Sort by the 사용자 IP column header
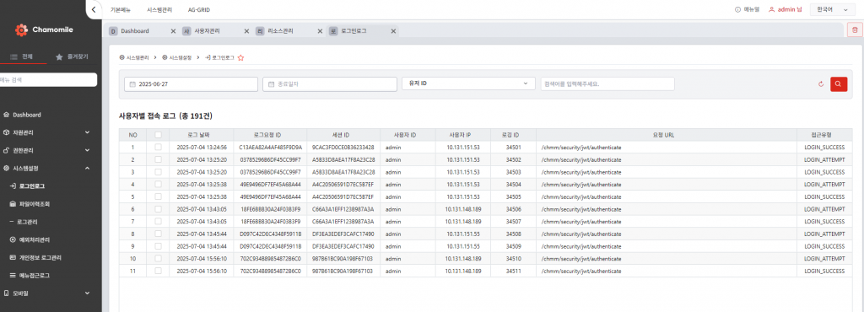 pos(460,135)
